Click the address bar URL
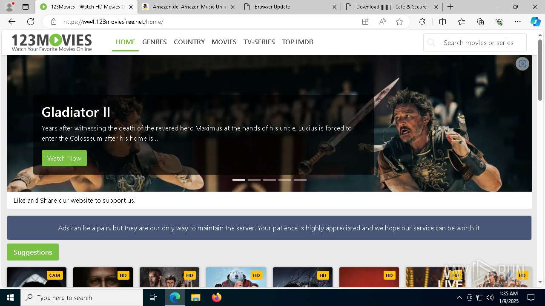The image size is (545, 306). (113, 22)
